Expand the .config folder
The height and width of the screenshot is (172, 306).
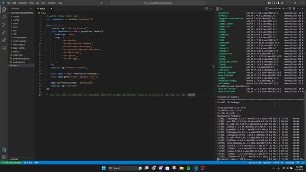coord(22,20)
